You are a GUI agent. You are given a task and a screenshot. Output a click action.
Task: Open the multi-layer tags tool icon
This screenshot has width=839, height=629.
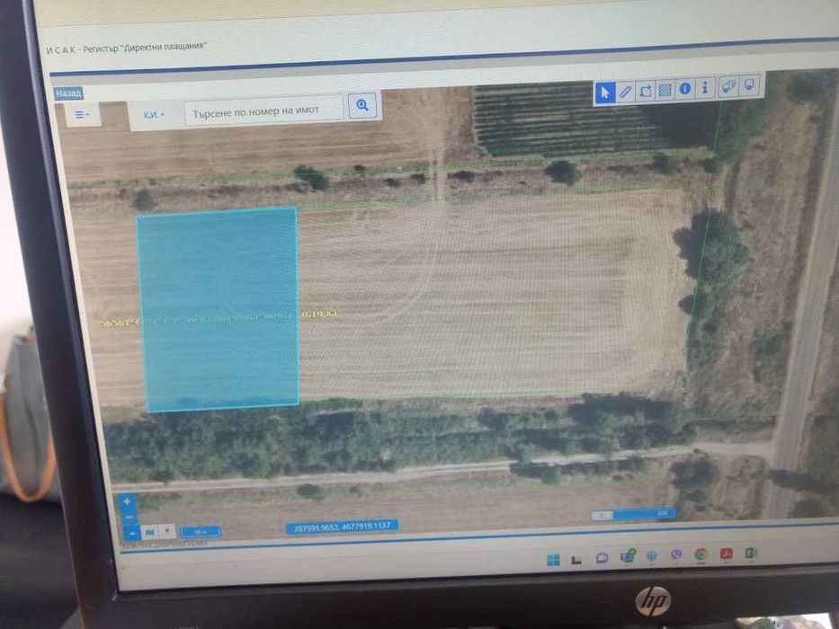[x=728, y=86]
